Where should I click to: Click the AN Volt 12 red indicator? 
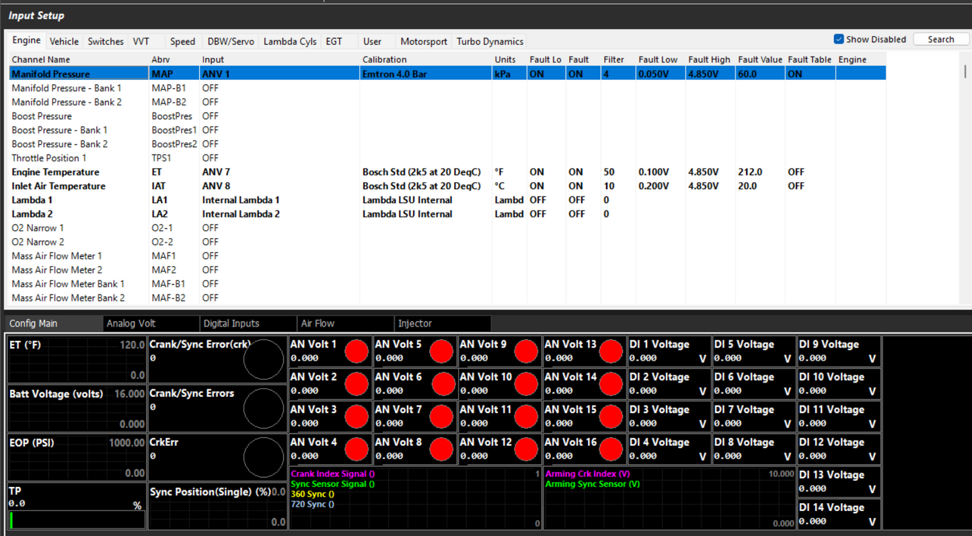pyautogui.click(x=525, y=449)
